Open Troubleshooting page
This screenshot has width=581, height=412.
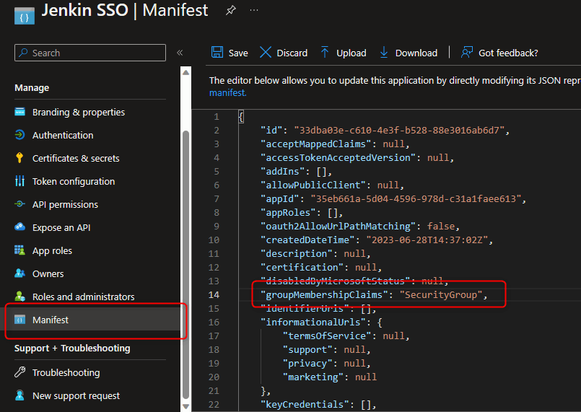pyautogui.click(x=66, y=373)
